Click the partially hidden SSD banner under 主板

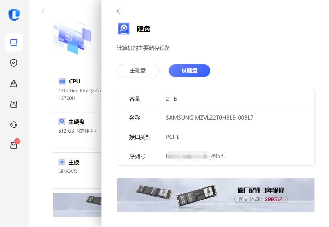pyautogui.click(x=77, y=205)
